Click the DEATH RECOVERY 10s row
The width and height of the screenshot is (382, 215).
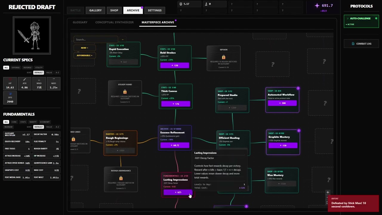tap(17, 142)
